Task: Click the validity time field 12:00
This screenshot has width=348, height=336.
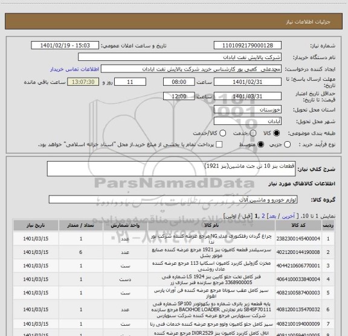Action: coord(179,96)
